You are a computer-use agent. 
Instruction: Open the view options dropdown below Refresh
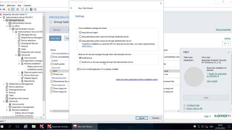226,43
